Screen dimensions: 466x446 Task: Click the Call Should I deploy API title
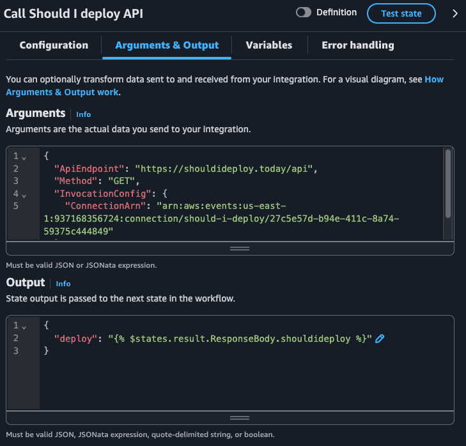coord(74,13)
